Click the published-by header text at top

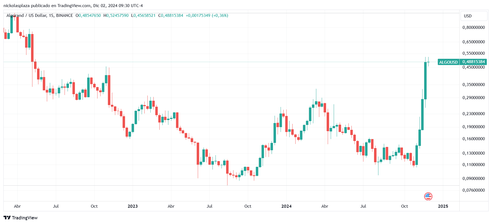(x=73, y=5)
